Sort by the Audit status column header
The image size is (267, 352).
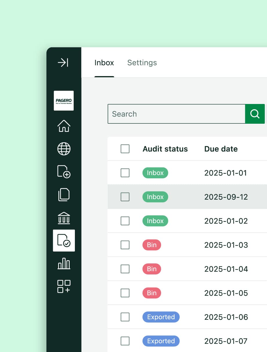click(x=165, y=149)
